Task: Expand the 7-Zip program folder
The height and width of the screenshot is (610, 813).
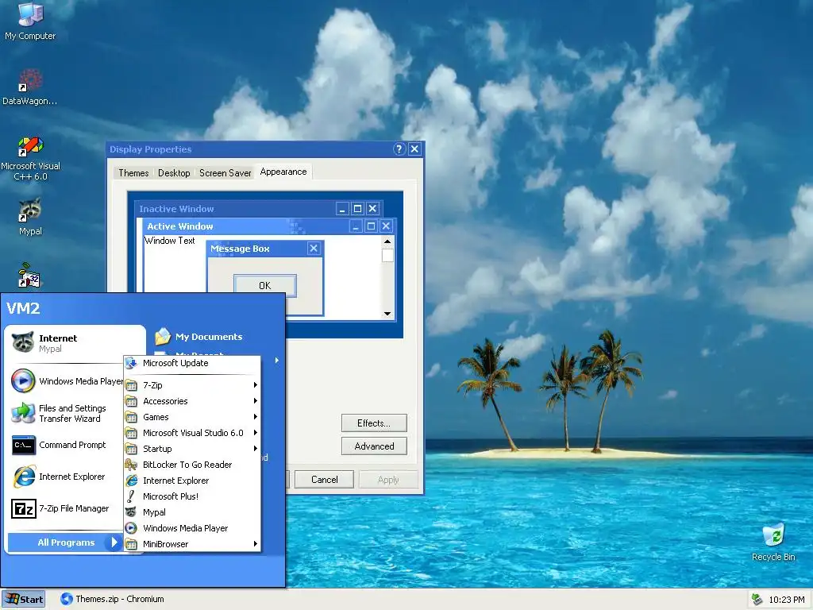Action: pyautogui.click(x=192, y=385)
